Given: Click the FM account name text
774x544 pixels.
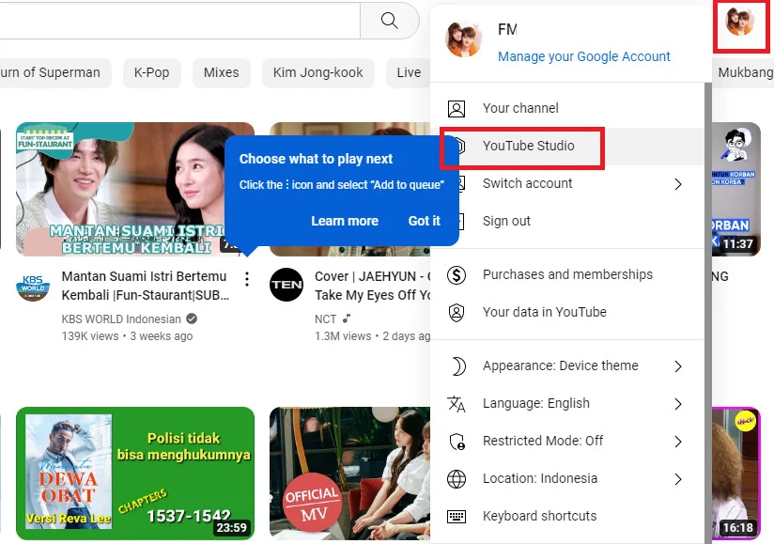Looking at the screenshot, I should pyautogui.click(x=507, y=30).
